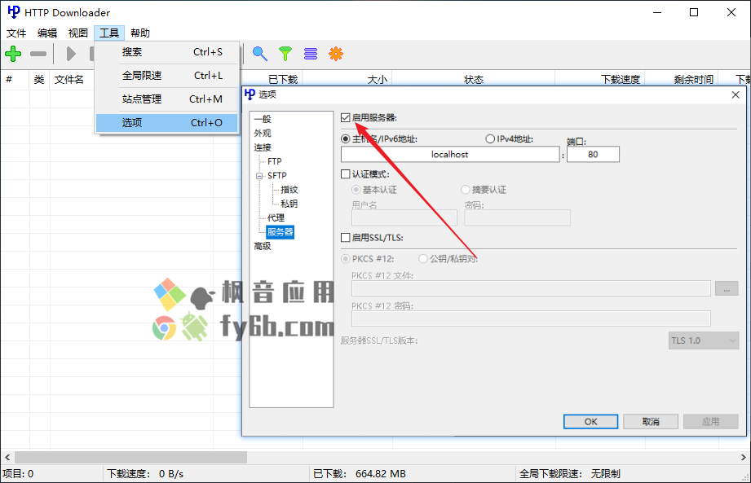Select 指纹 in the options tree
Viewport: 751px width, 483px height.
point(289,190)
